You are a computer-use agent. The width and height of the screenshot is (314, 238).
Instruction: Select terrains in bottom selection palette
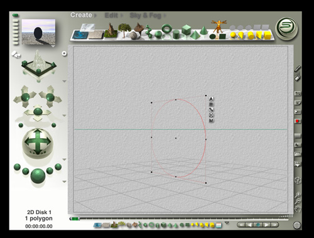point(114,225)
